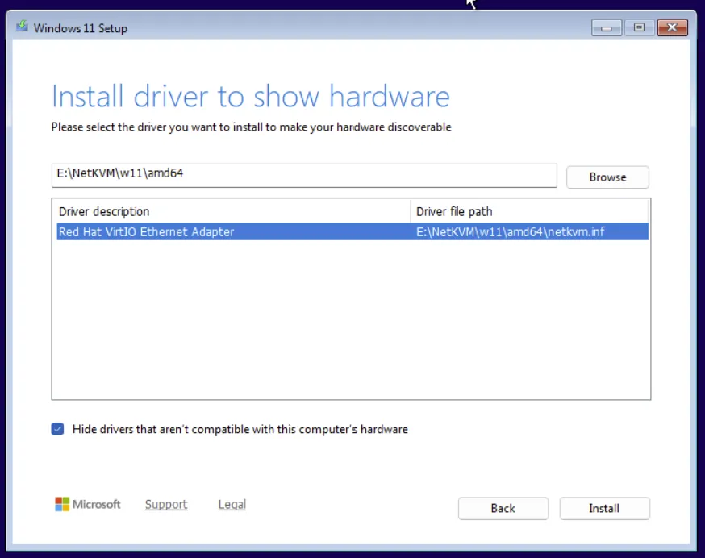Image resolution: width=705 pixels, height=558 pixels.
Task: Uncheck Hide drivers that aren't compatible checkbox
Action: click(57, 429)
